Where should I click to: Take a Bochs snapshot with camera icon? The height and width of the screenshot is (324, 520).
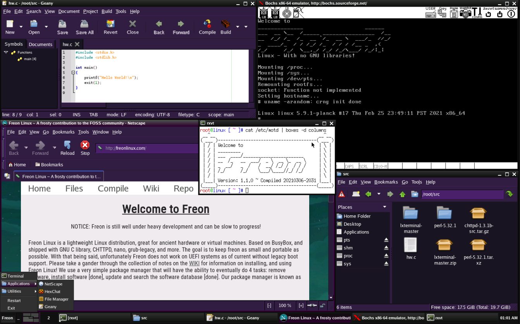tap(466, 13)
